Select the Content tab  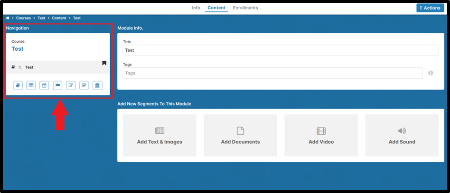tap(216, 8)
